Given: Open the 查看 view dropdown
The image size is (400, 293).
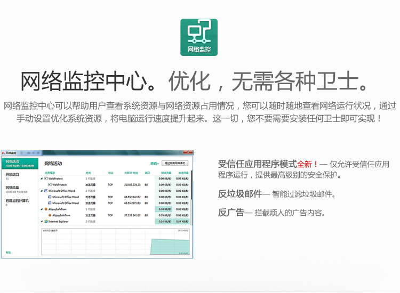Looking at the screenshot, I should click(154, 164).
